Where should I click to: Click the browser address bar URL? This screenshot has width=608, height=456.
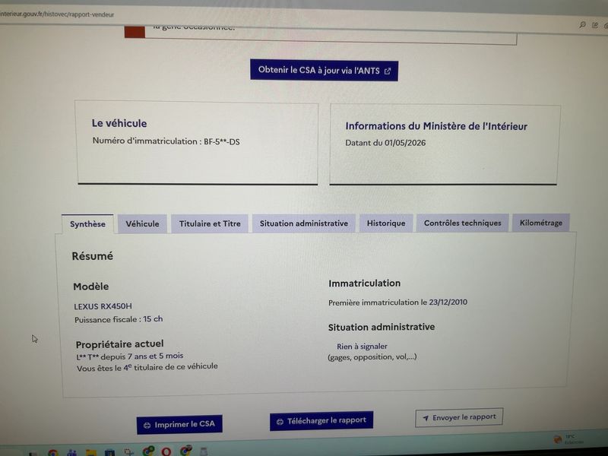pos(57,14)
